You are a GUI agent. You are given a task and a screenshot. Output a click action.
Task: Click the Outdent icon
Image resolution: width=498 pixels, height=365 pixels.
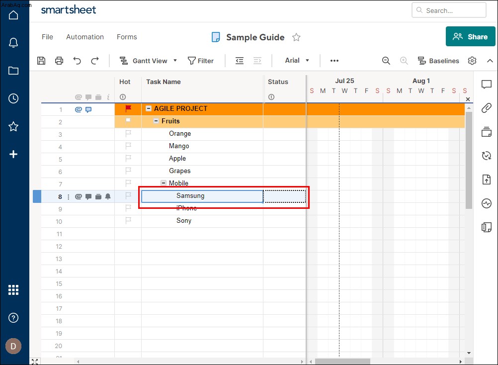click(240, 61)
